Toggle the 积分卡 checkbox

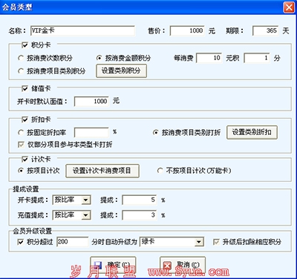tap(25, 45)
